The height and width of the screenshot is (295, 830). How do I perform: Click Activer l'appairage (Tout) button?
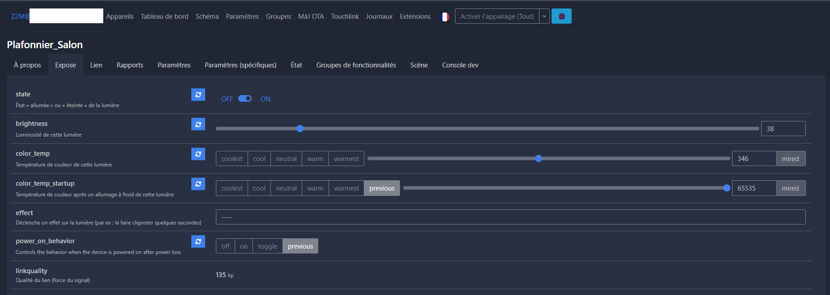tap(497, 17)
